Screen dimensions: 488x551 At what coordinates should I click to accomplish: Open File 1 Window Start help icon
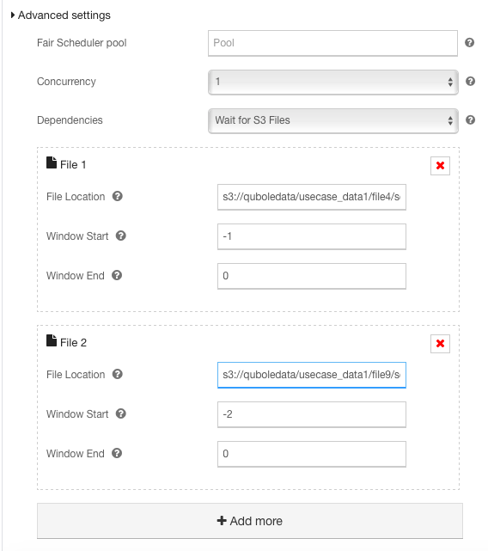(120, 236)
